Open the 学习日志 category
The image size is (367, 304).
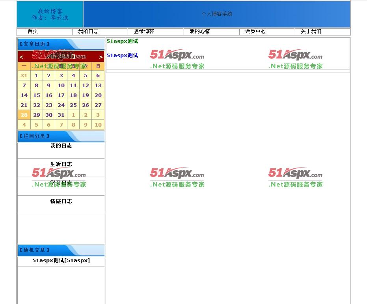coord(61,183)
